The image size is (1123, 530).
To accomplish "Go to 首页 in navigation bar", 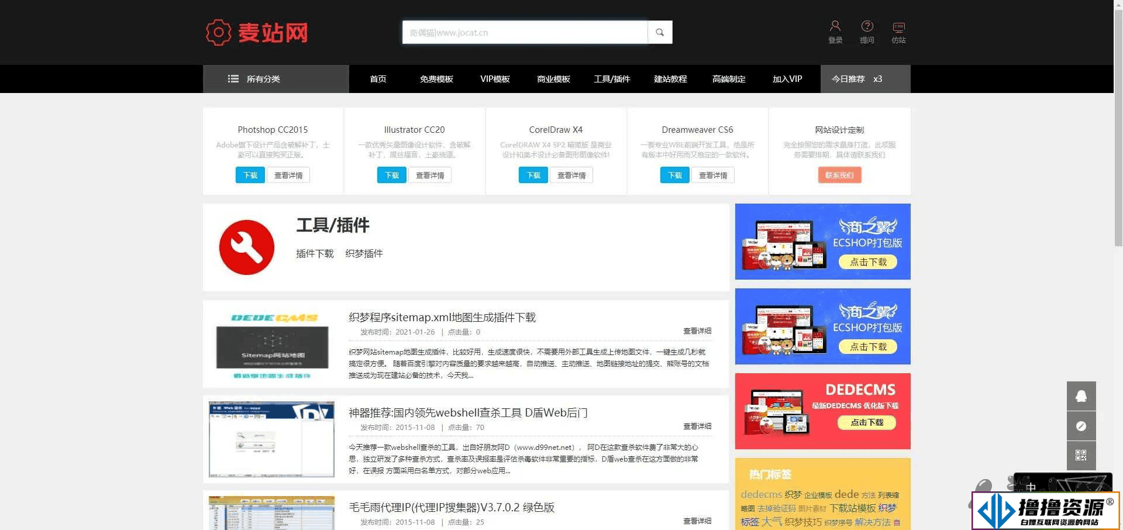I will [378, 79].
